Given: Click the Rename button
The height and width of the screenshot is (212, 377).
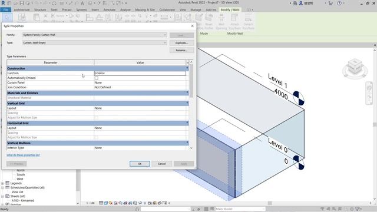Looking at the screenshot, I should [181, 50].
